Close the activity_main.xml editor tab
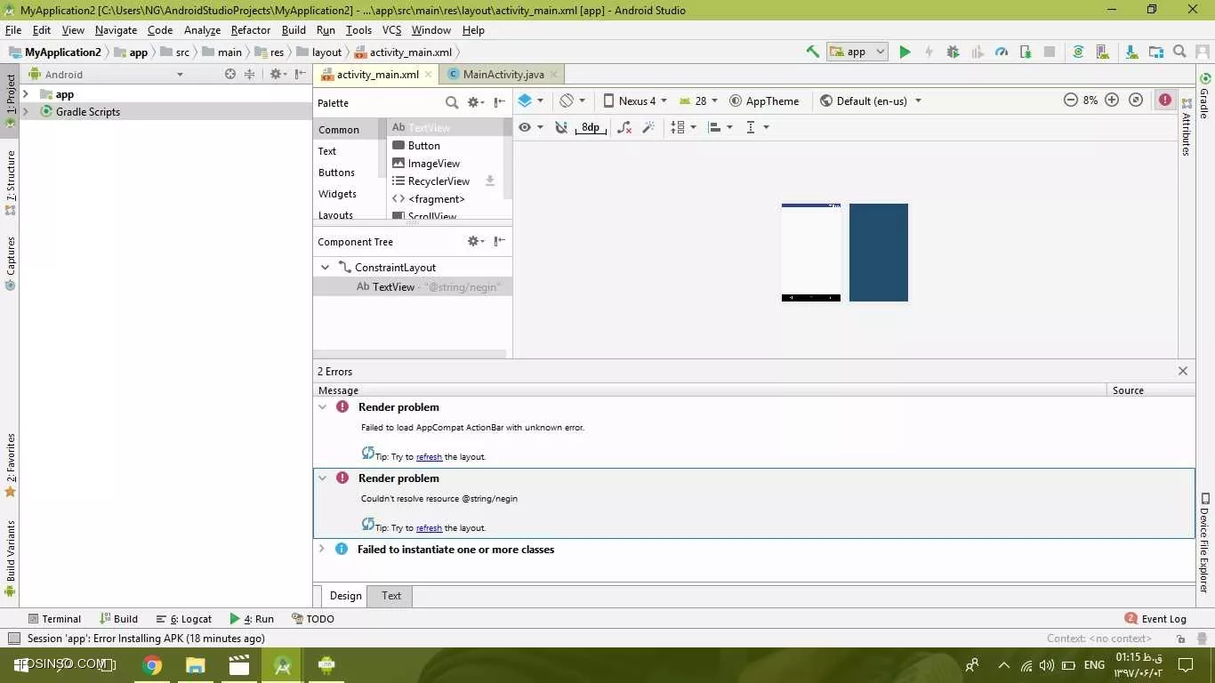 [x=429, y=75]
